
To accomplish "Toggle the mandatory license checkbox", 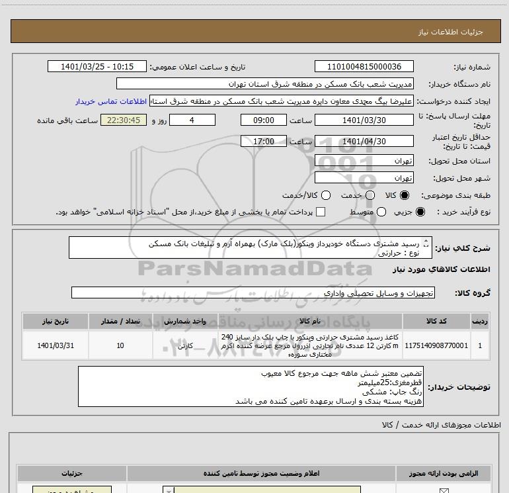I will click(444, 491).
